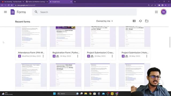This screenshot has width=171, height=96.
Task: Close the YouTube Studio tab
Action: tap(23, 2)
